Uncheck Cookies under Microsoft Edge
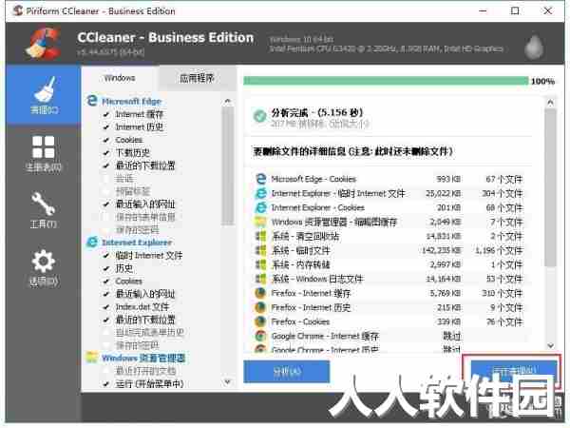The height and width of the screenshot is (428, 570). 106,140
